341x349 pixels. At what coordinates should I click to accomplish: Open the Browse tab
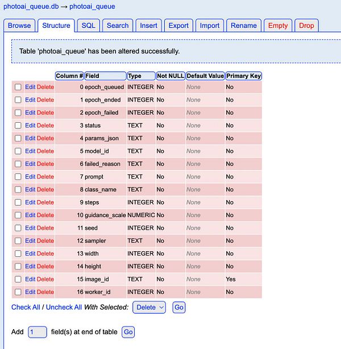click(x=19, y=26)
